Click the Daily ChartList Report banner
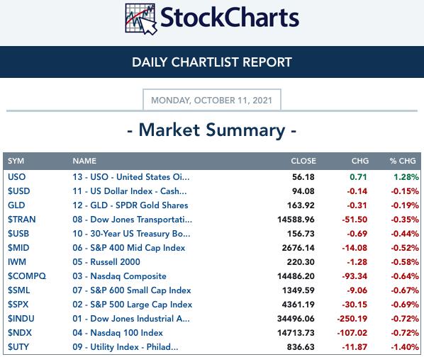Screen dimensions: 424x357 (x=212, y=62)
